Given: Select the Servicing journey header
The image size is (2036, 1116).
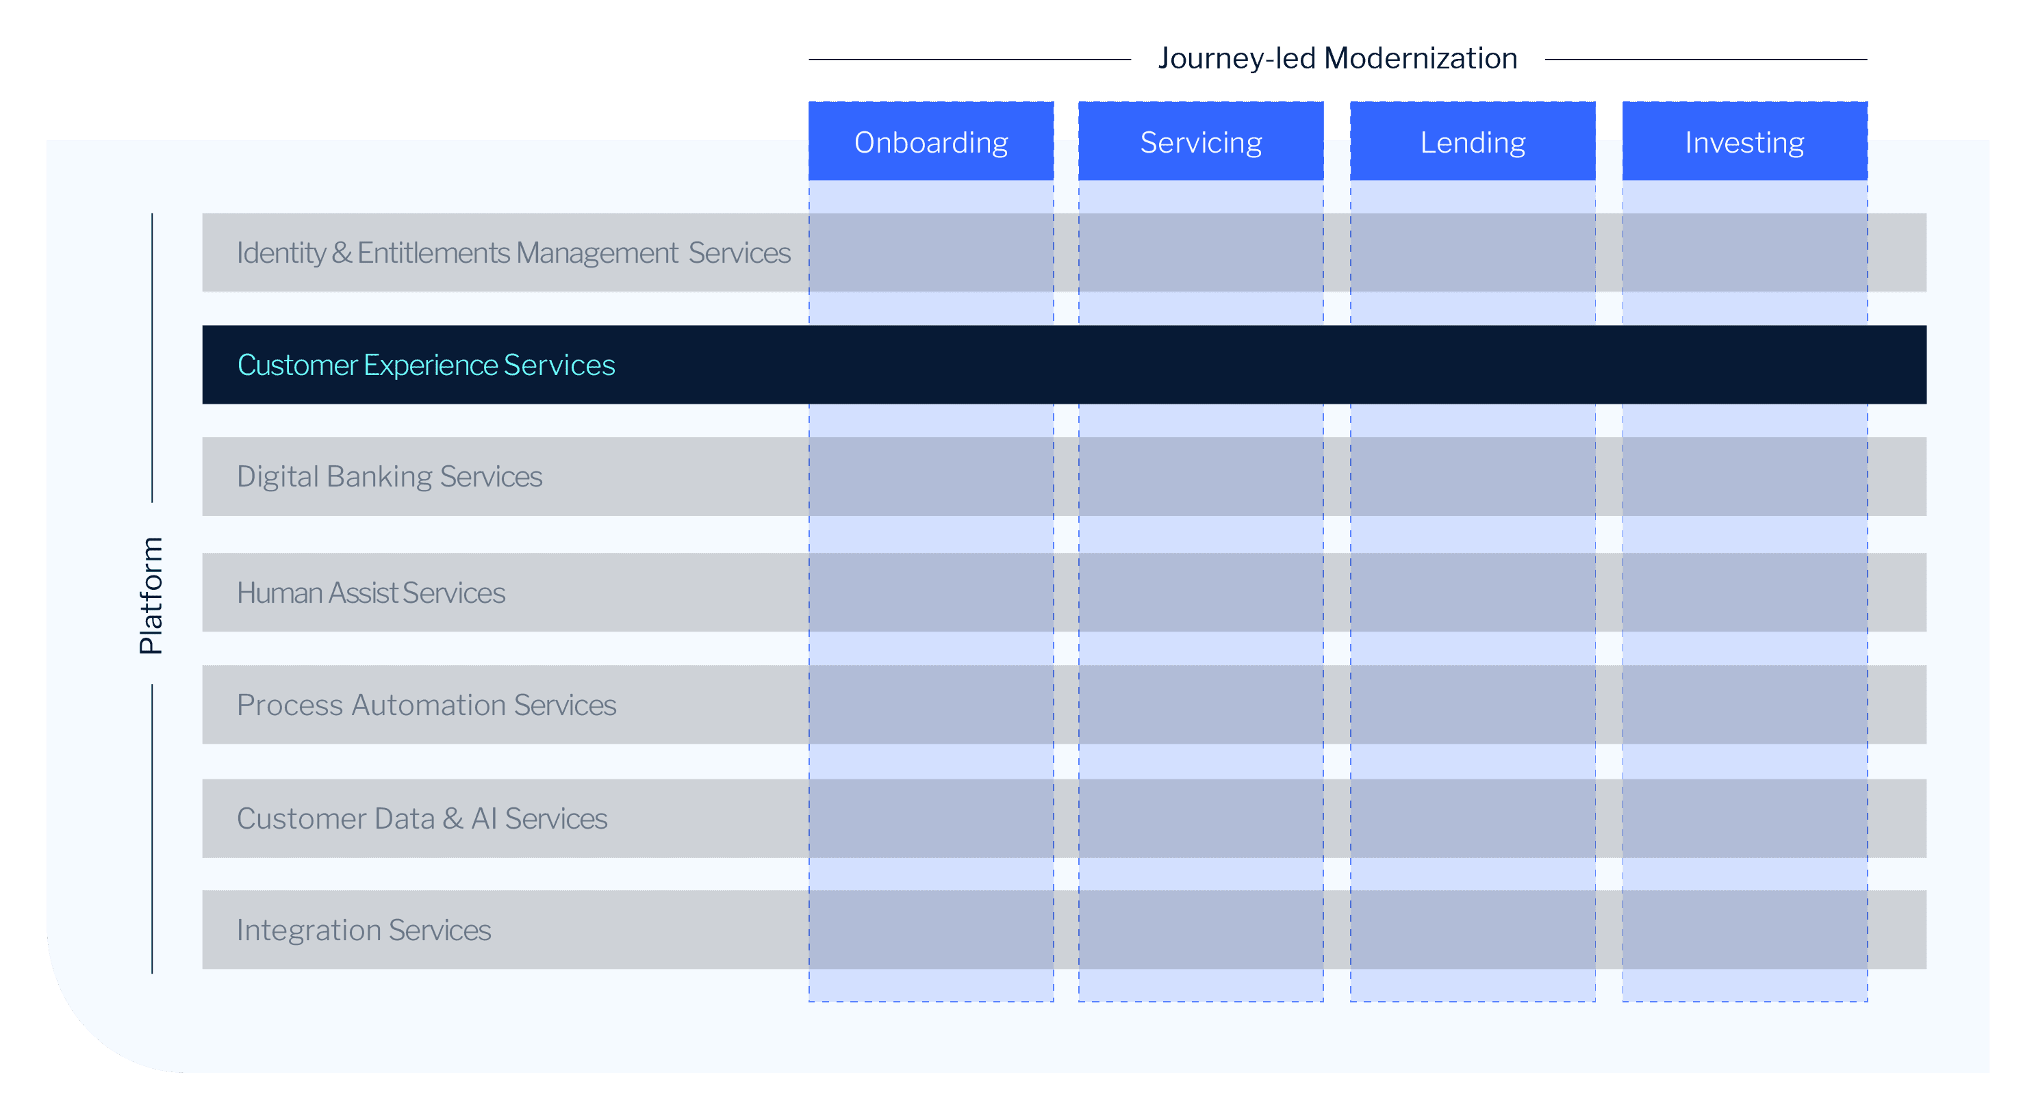Looking at the screenshot, I should 1200,142.
